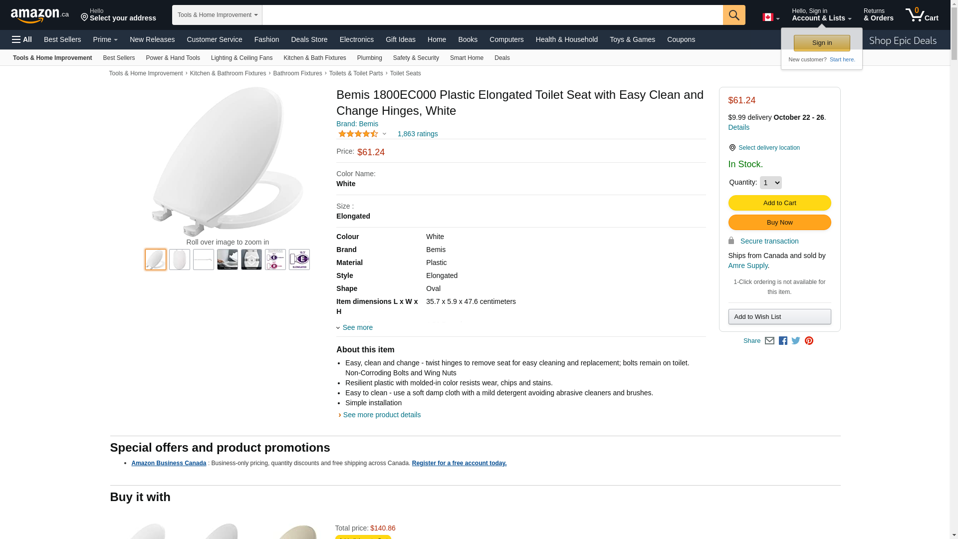The image size is (958, 539).
Task: Share product via email icon
Action: [x=769, y=341]
